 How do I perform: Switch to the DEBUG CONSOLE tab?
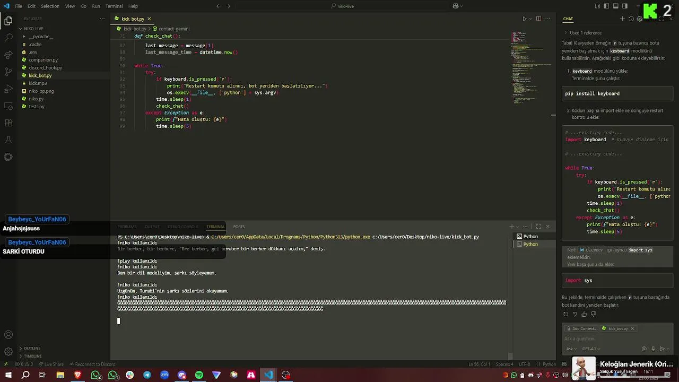(182, 227)
